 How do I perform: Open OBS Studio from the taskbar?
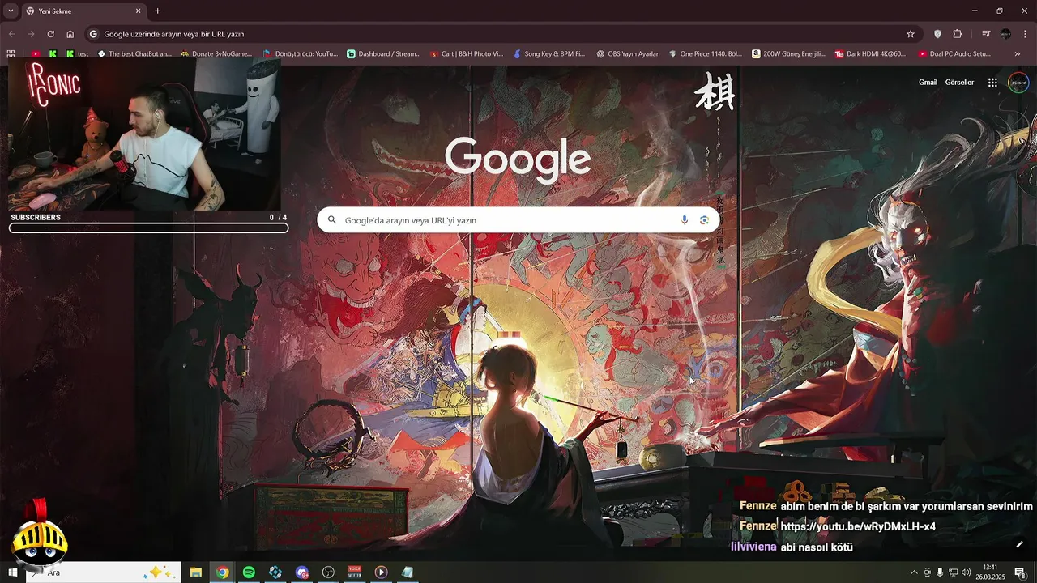click(x=328, y=572)
